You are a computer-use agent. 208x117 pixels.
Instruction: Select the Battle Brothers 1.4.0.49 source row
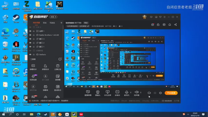pyautogui.click(x=46, y=35)
